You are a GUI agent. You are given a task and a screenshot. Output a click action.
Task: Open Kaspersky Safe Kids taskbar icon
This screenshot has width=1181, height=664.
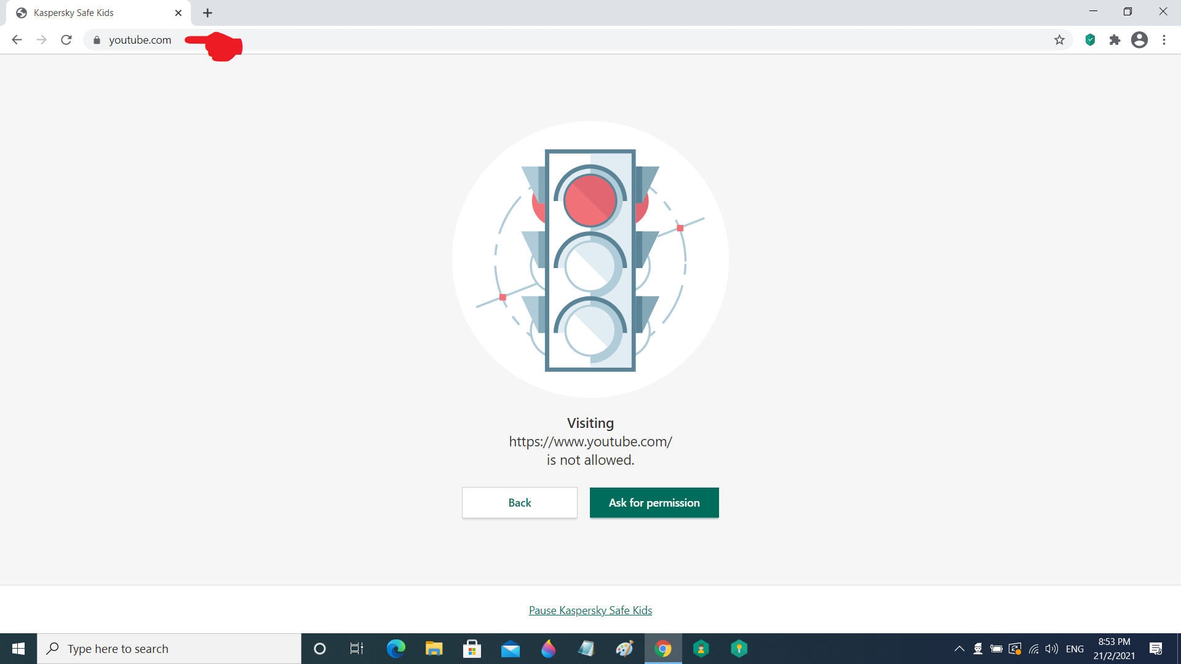701,649
